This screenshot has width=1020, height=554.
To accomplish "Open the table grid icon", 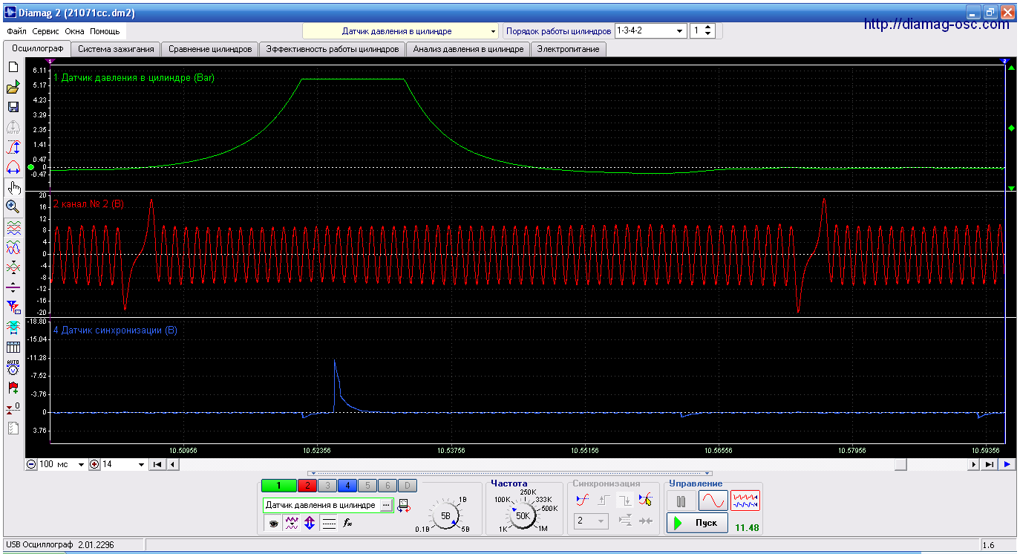I will click(x=13, y=347).
